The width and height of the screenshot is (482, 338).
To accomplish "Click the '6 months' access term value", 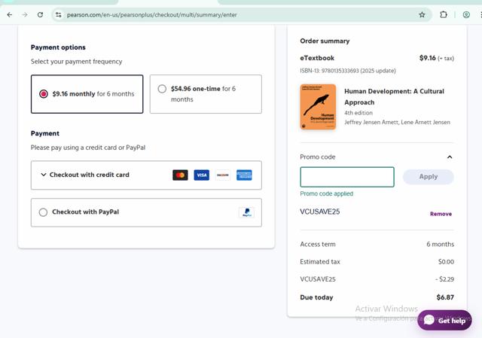I will coord(440,245).
